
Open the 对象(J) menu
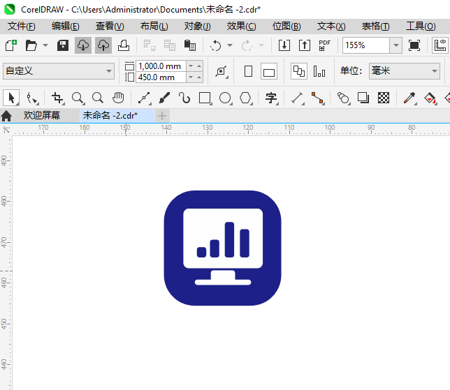(x=198, y=26)
